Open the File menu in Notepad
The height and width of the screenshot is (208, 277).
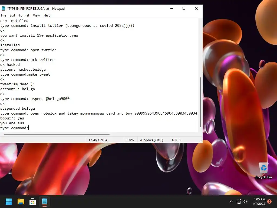pos(4,15)
